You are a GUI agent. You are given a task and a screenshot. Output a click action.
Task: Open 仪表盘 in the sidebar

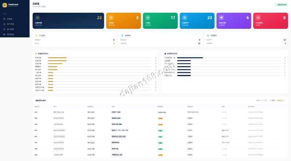point(9,19)
